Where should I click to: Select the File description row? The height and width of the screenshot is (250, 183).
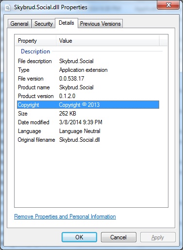click(x=88, y=61)
